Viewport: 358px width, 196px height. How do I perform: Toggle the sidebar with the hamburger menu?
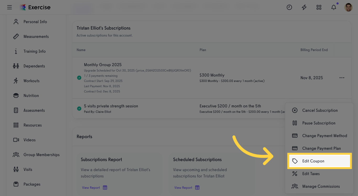click(x=9, y=7)
